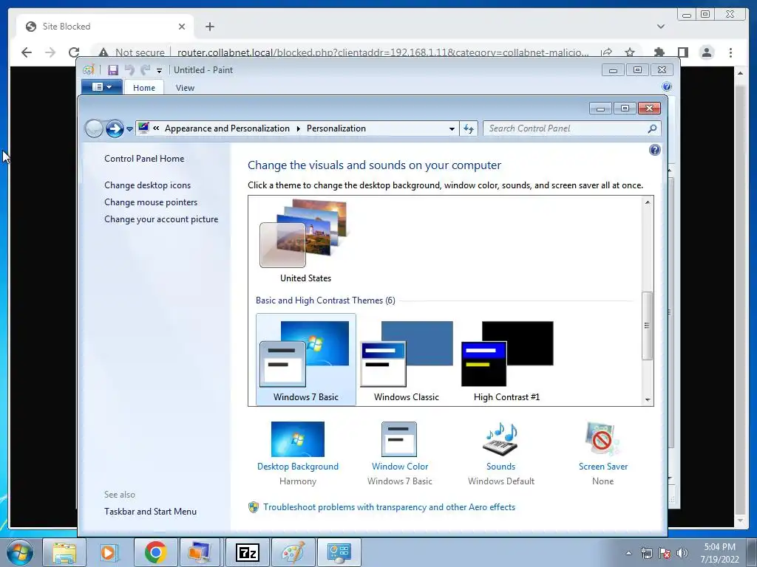The width and height of the screenshot is (757, 567).
Task: Open Chrome tab search chevron
Action: pos(661,27)
